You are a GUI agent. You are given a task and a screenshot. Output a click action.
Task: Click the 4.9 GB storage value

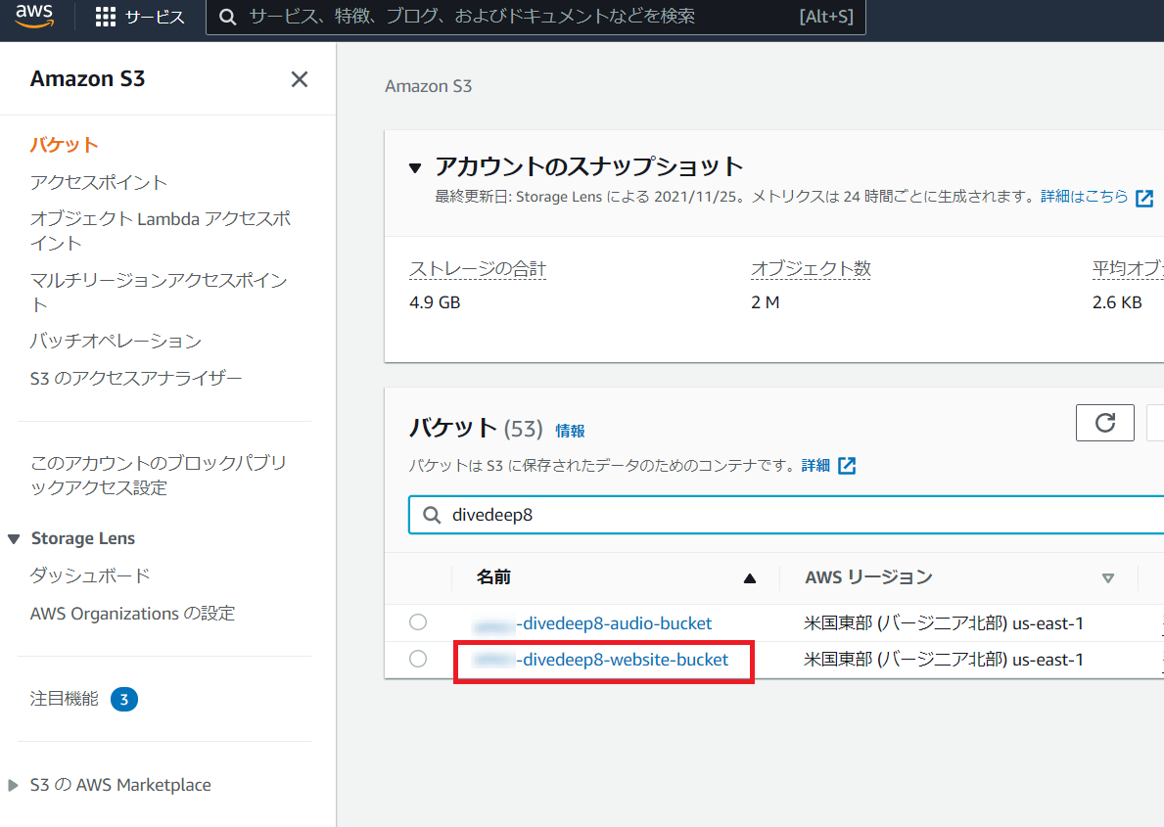point(435,302)
